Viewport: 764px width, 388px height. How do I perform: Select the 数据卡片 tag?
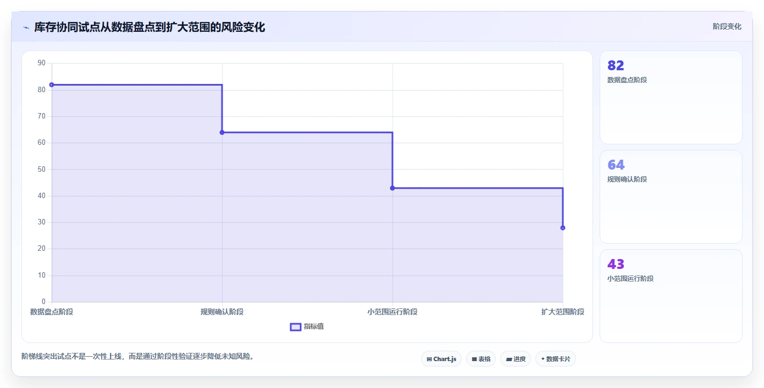[556, 359]
